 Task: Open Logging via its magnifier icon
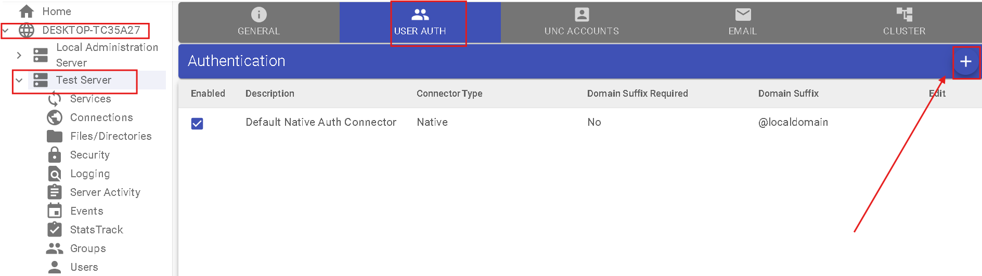click(55, 174)
